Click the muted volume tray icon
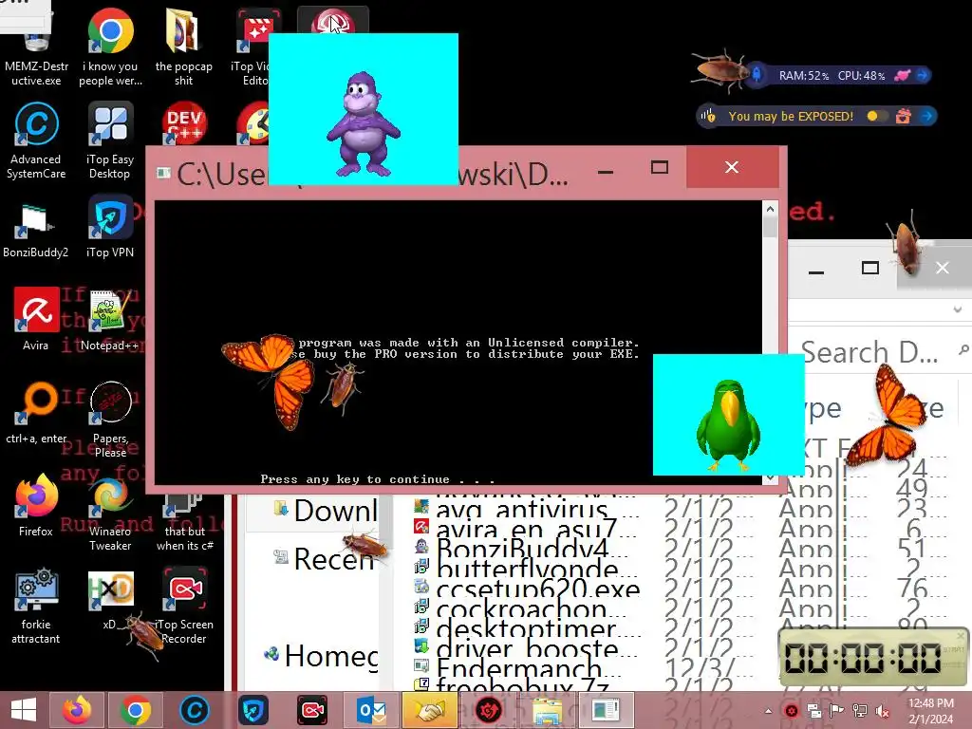This screenshot has height=729, width=972. click(x=882, y=711)
